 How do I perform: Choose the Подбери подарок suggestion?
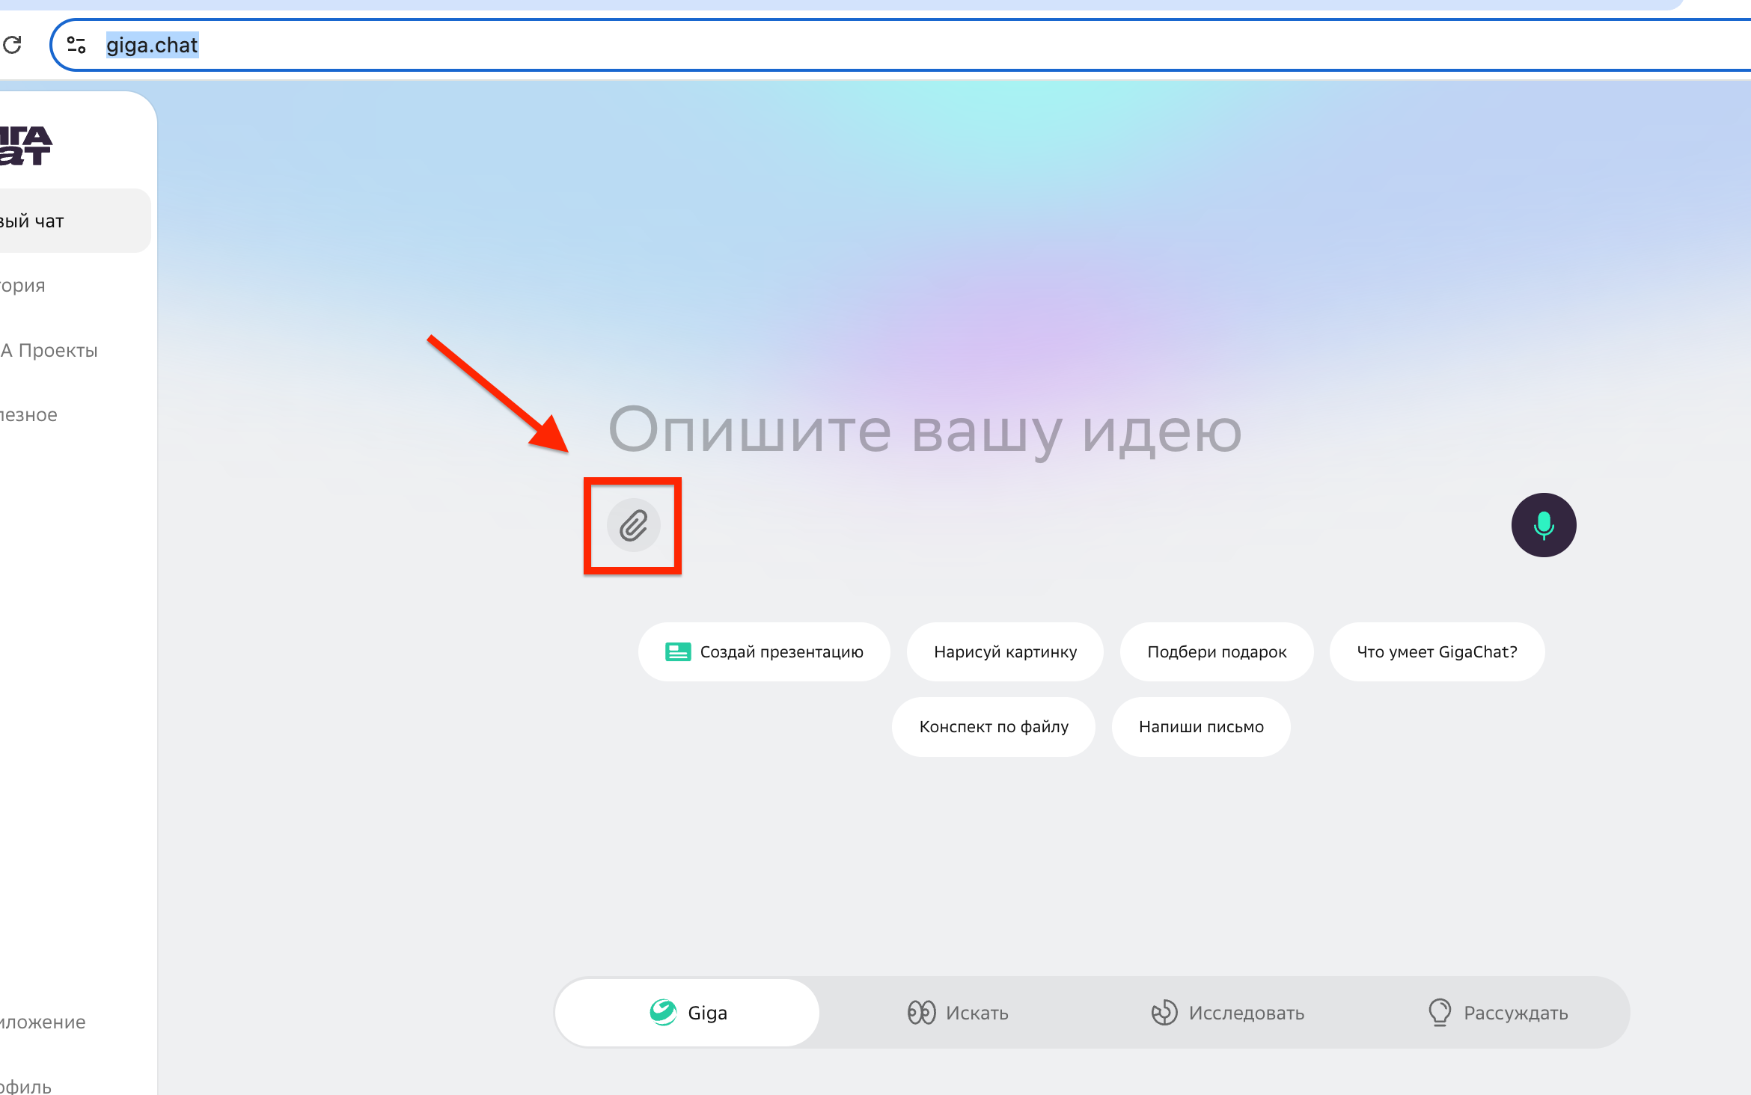click(x=1217, y=652)
